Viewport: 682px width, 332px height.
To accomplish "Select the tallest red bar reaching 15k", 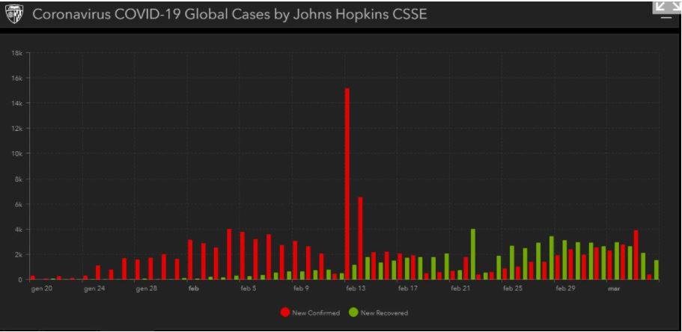I will click(347, 184).
